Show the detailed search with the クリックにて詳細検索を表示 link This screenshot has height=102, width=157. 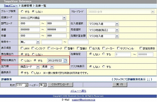tap(132, 79)
